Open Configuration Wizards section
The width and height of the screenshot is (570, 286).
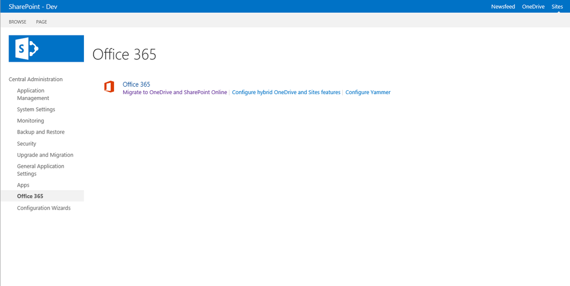pyautogui.click(x=43, y=208)
